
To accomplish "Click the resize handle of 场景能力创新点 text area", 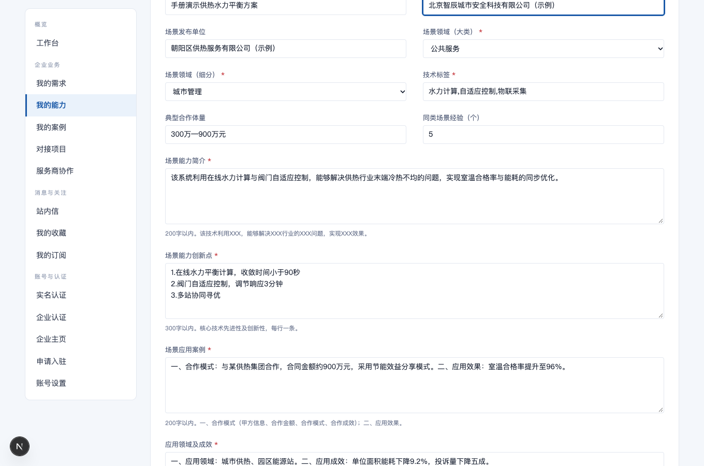I will (661, 315).
